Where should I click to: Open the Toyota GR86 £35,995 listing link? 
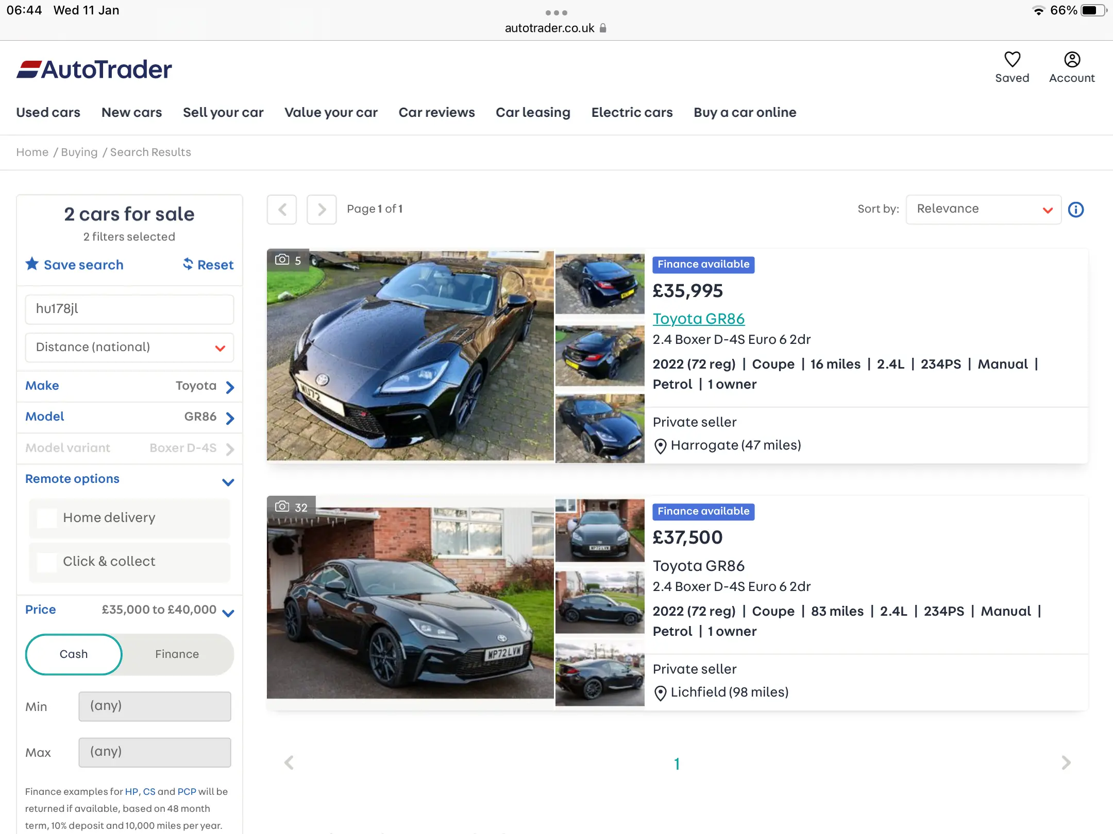pyautogui.click(x=698, y=319)
